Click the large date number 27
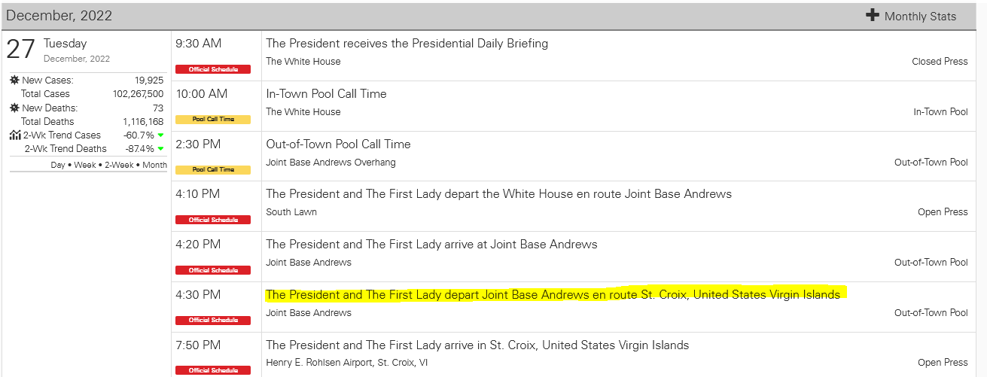 pyautogui.click(x=21, y=49)
